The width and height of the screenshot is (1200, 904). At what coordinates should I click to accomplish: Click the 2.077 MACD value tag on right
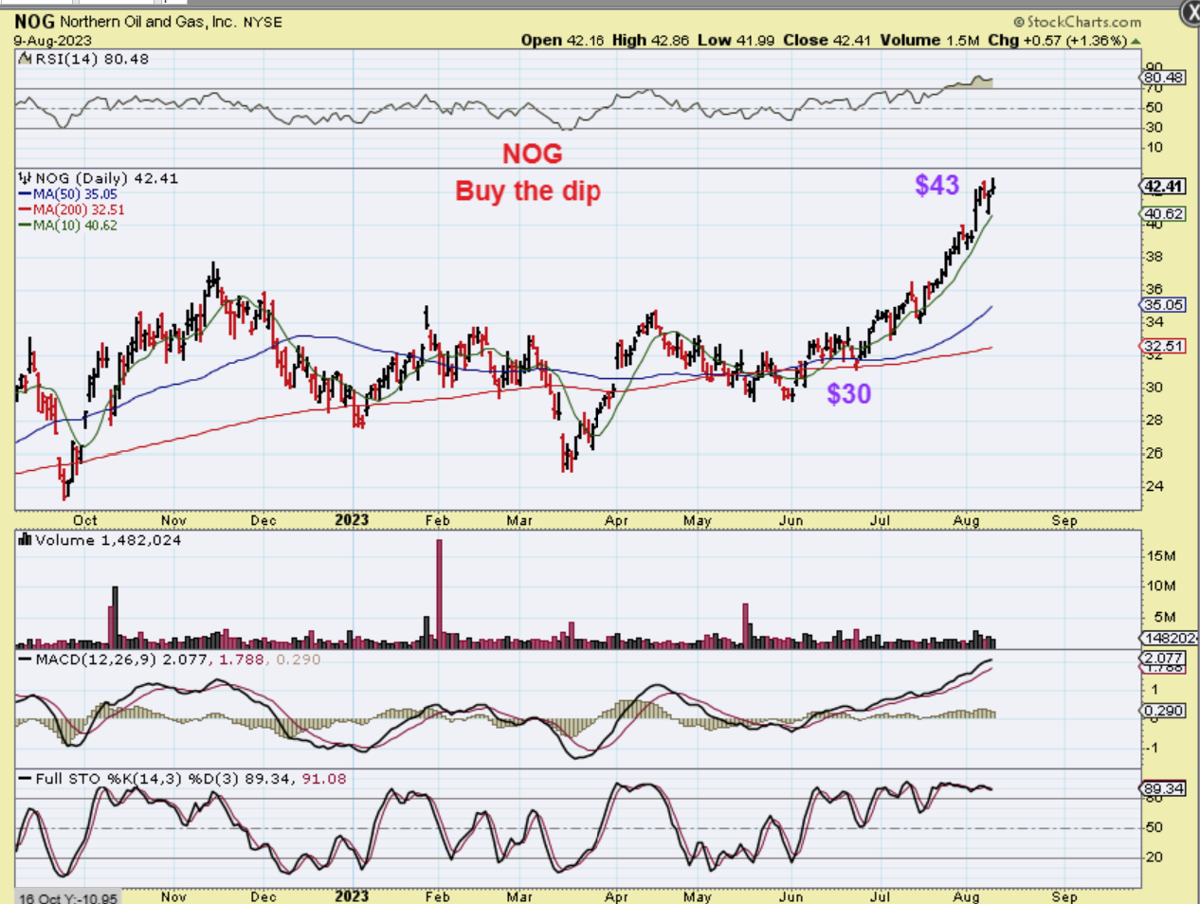pos(1163,659)
